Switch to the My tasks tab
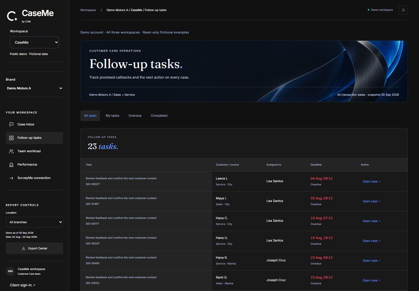 (113, 116)
